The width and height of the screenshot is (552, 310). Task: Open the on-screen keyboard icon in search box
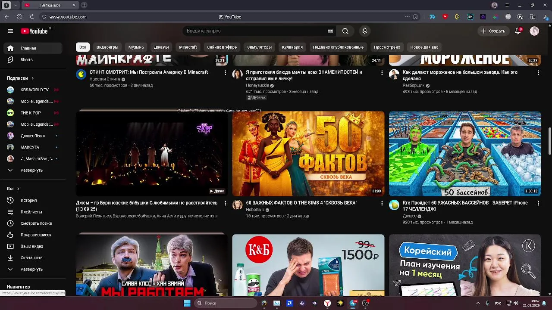pyautogui.click(x=330, y=31)
